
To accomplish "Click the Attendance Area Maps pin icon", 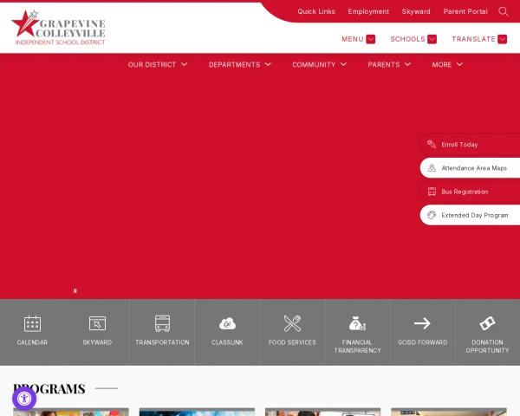I will pos(432,168).
